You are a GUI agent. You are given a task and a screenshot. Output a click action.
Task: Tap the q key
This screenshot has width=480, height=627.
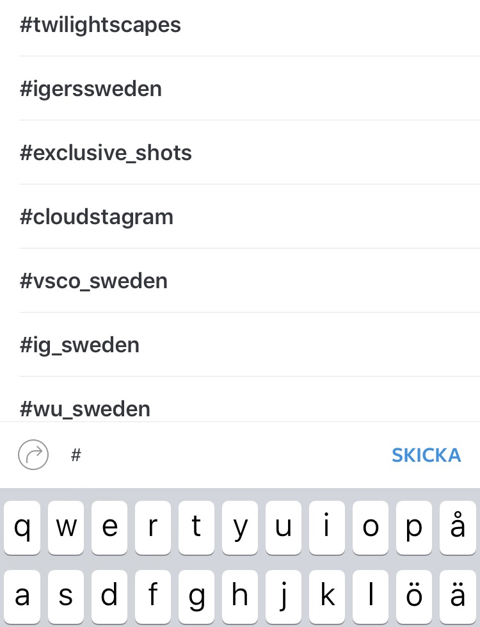22,528
